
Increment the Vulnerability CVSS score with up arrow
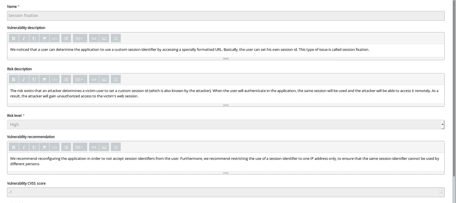click(x=441, y=191)
